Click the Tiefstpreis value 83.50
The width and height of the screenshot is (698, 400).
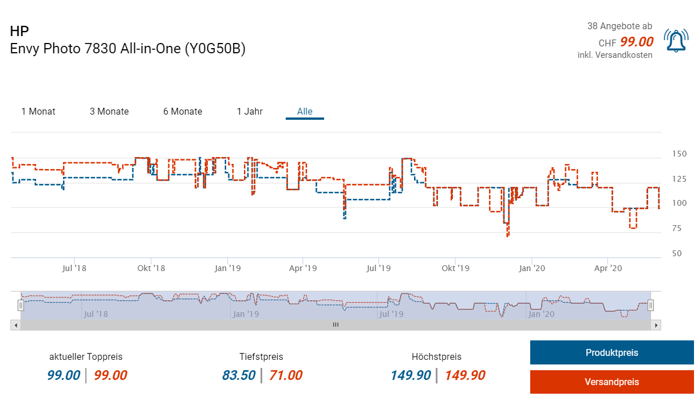pos(239,376)
